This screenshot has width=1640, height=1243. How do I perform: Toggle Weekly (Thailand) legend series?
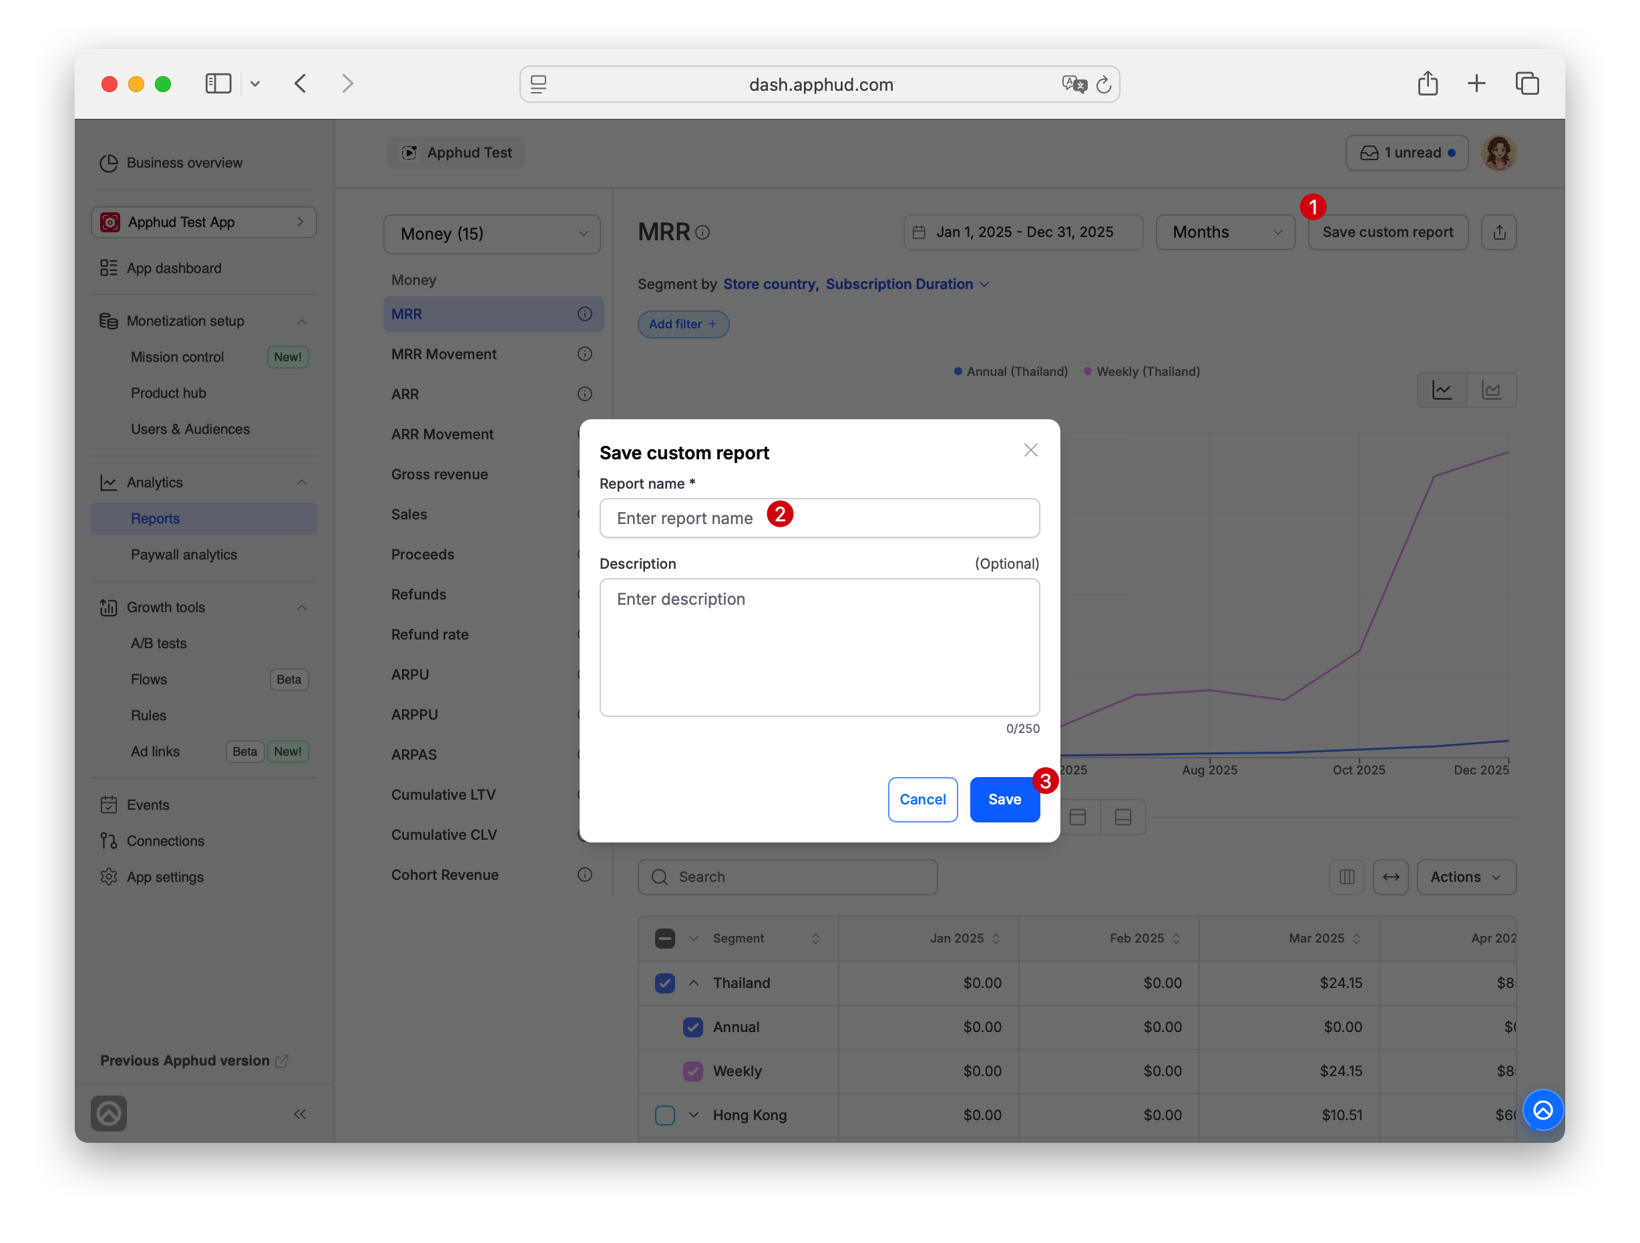(x=1141, y=371)
